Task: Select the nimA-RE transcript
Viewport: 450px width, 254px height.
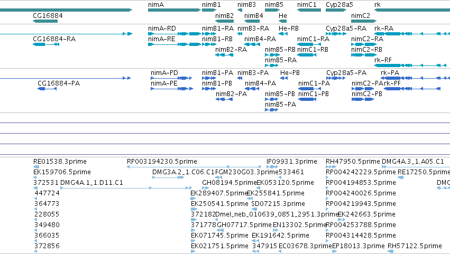Action: pos(175,44)
